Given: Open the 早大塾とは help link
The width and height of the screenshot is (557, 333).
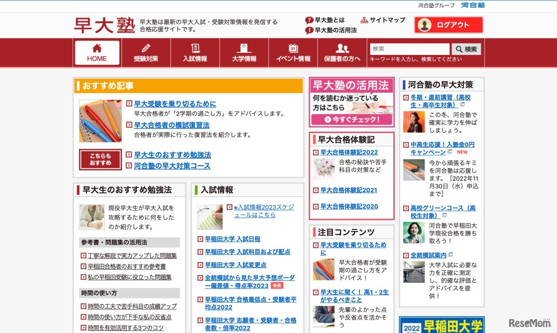Looking at the screenshot, I should (x=325, y=20).
